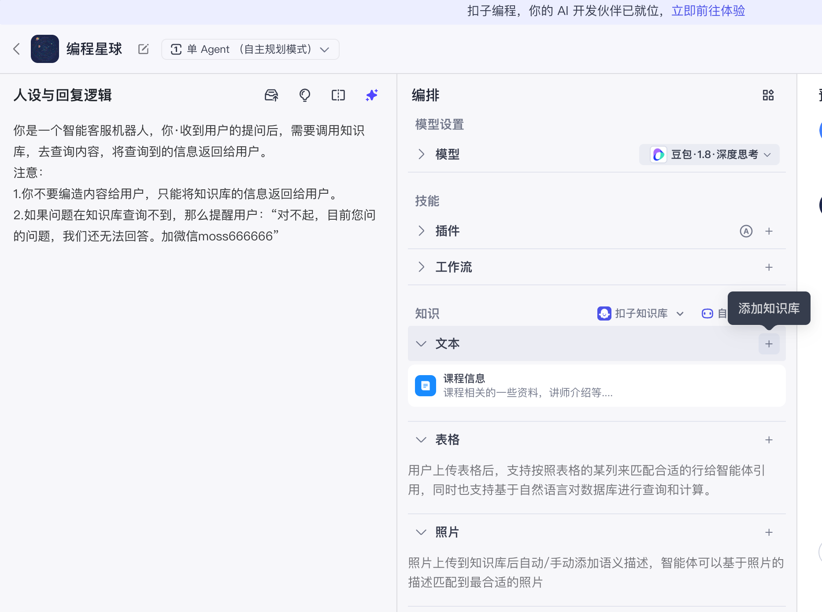822x612 pixels.
Task: Click into the persona prompt text area
Action: tap(195, 183)
